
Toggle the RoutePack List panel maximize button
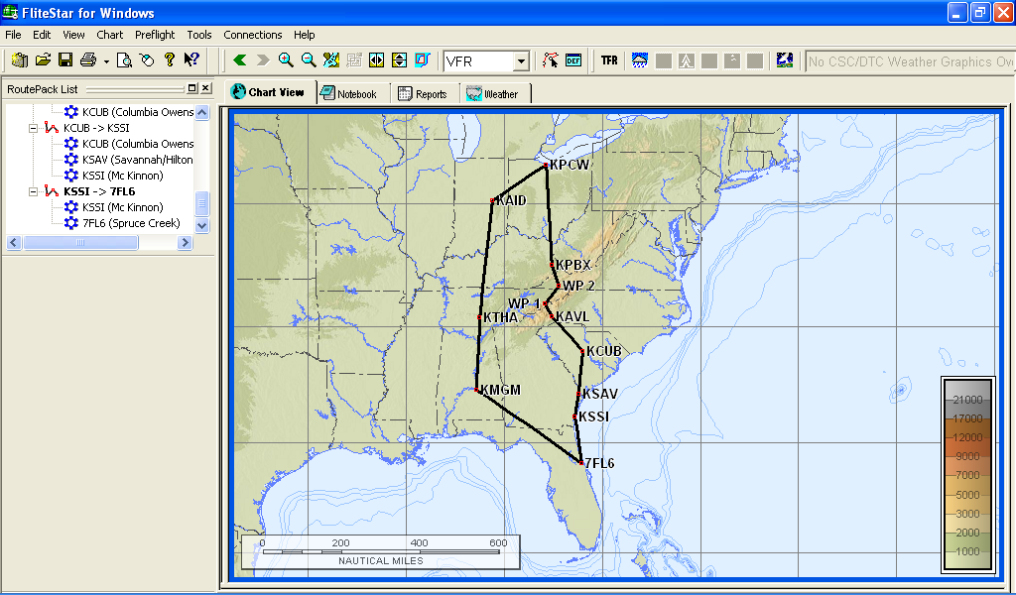[192, 88]
